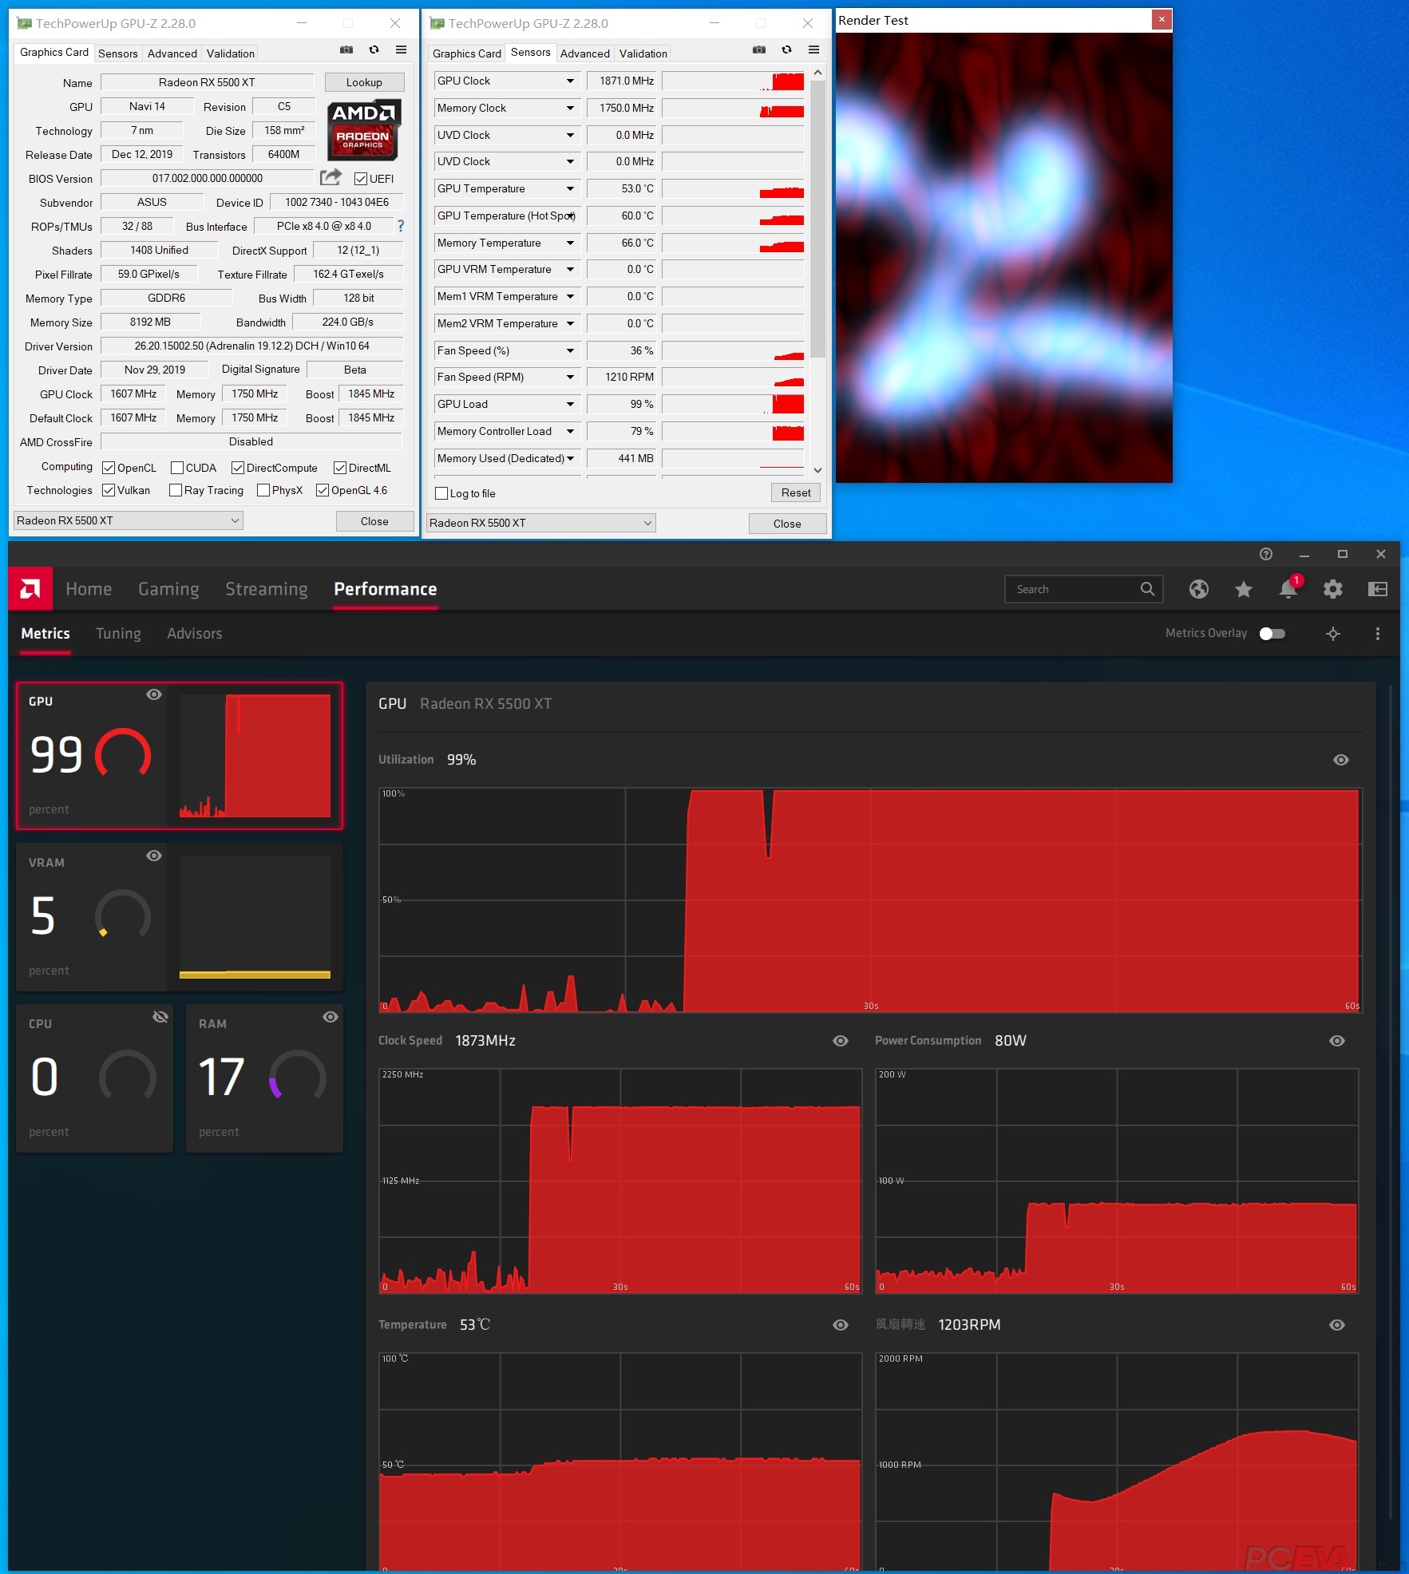Toggle the CUDA checkbox
The height and width of the screenshot is (1574, 1409).
pyautogui.click(x=177, y=468)
